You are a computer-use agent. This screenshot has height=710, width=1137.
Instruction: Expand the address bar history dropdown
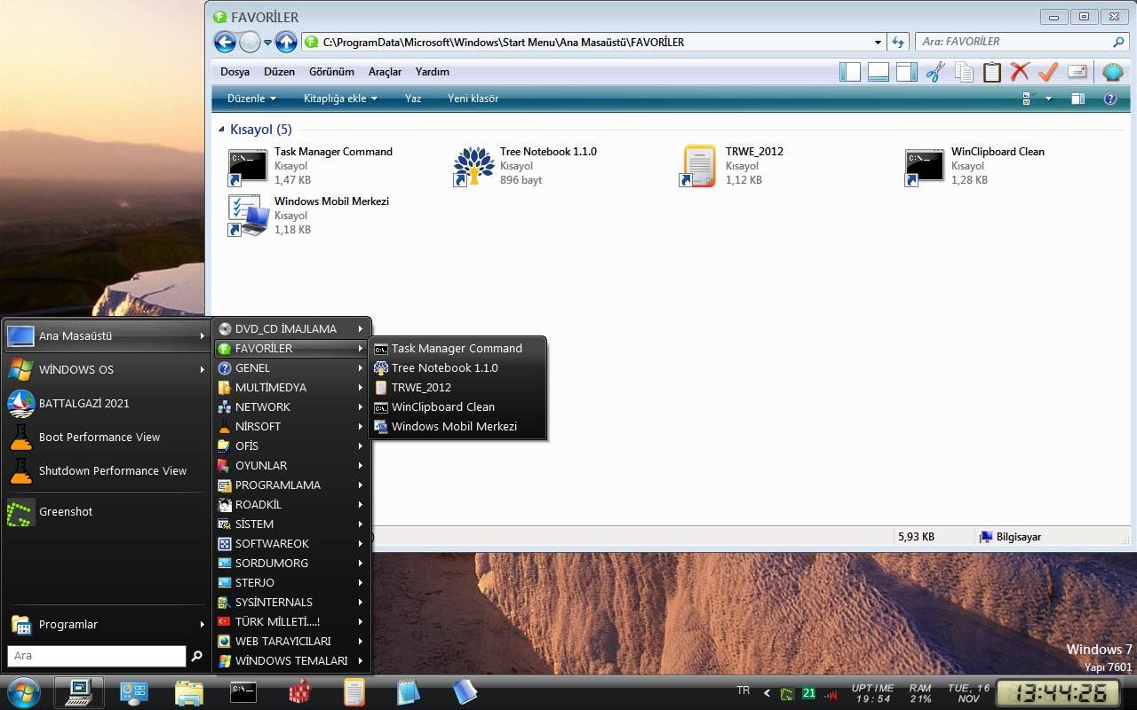pos(878,42)
